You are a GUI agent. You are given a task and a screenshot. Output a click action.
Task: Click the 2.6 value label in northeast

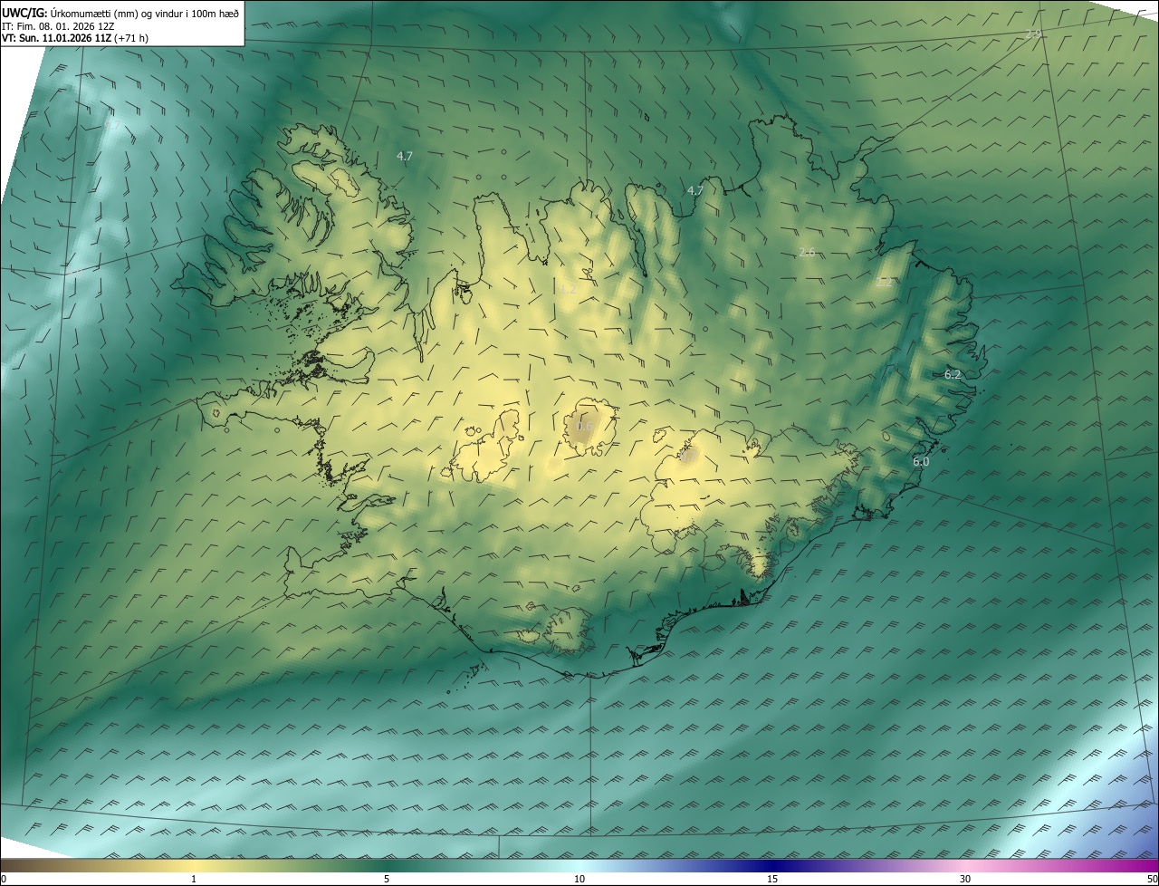point(807,253)
